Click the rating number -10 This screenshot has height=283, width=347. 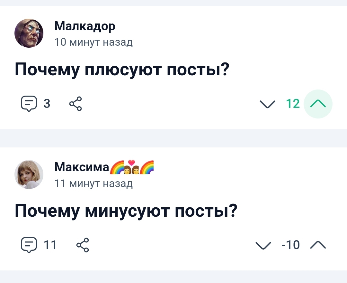[290, 245]
